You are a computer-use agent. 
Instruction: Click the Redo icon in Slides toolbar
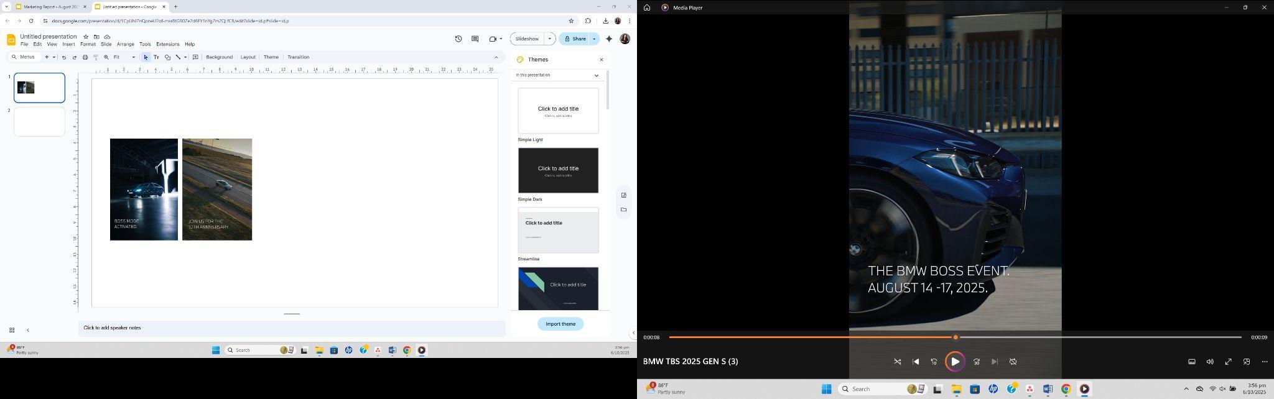tap(75, 57)
